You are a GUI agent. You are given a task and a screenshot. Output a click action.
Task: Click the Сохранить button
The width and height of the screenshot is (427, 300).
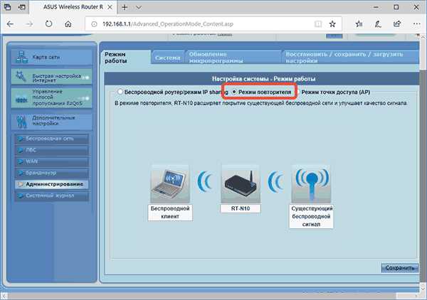[399, 268]
